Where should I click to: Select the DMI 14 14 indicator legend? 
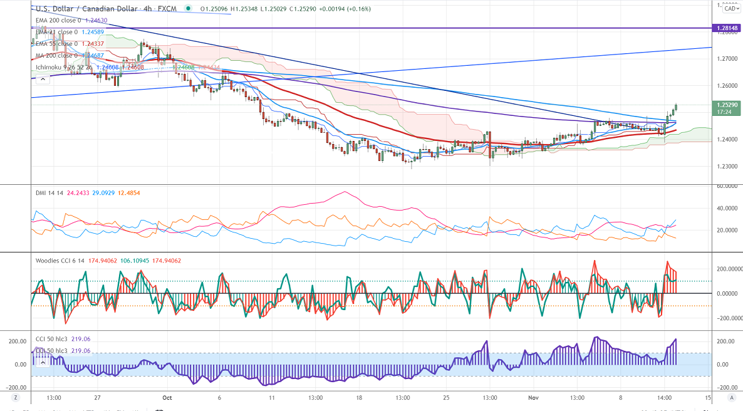49,193
